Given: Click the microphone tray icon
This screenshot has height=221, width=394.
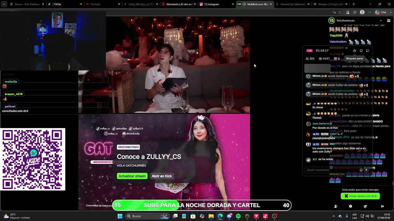Looking at the screenshot, I should pyautogui.click(x=347, y=216).
